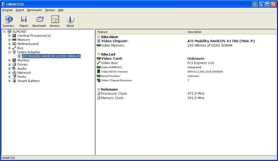Click the Memory Clock icon
The height and width of the screenshot is (161, 278).
pyautogui.click(x=99, y=98)
